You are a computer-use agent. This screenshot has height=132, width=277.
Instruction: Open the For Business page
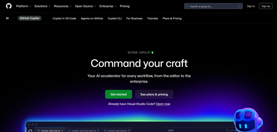(134, 18)
